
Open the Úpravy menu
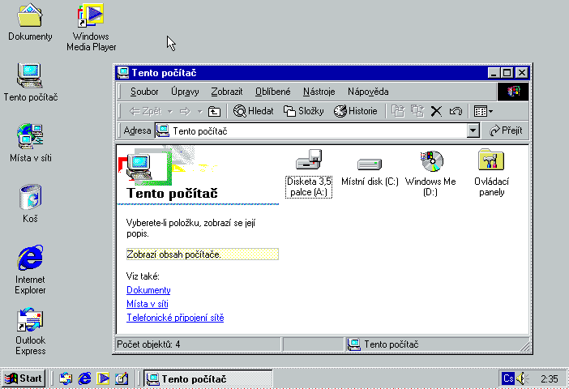click(x=185, y=92)
